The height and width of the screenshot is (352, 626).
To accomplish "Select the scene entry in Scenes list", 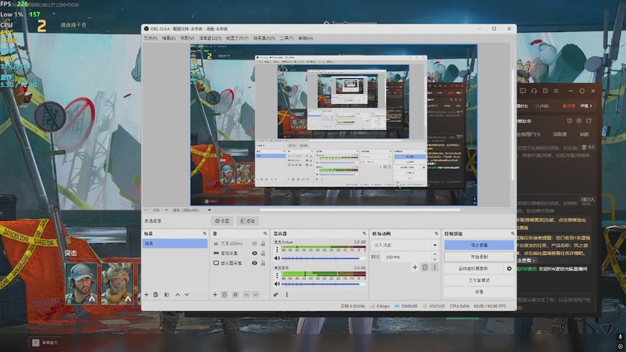I will tap(174, 243).
